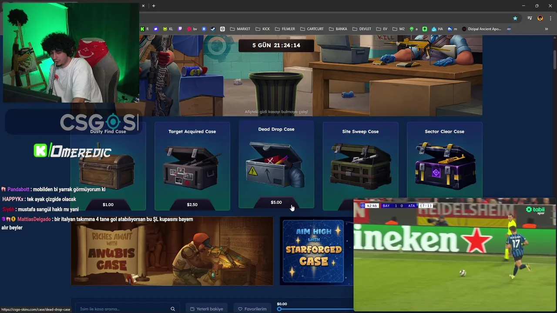Click the 'Site Sweep Case' title text
The image size is (557, 313).
(x=360, y=131)
